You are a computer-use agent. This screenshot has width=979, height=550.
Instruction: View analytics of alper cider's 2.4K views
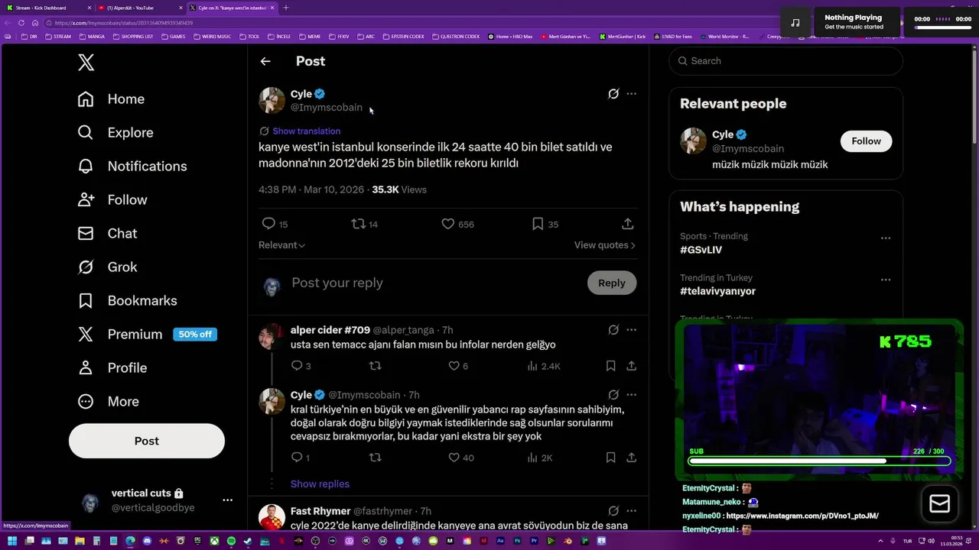(544, 366)
